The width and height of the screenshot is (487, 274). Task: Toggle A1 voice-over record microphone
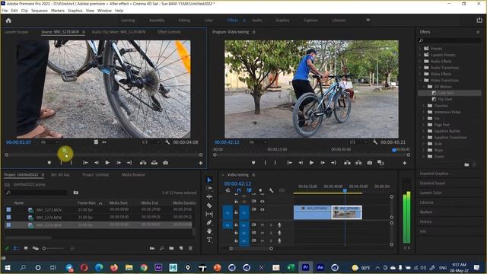pyautogui.click(x=279, y=225)
